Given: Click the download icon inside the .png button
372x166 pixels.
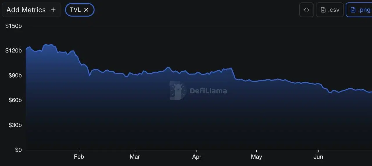Looking at the screenshot, I should (x=353, y=10).
